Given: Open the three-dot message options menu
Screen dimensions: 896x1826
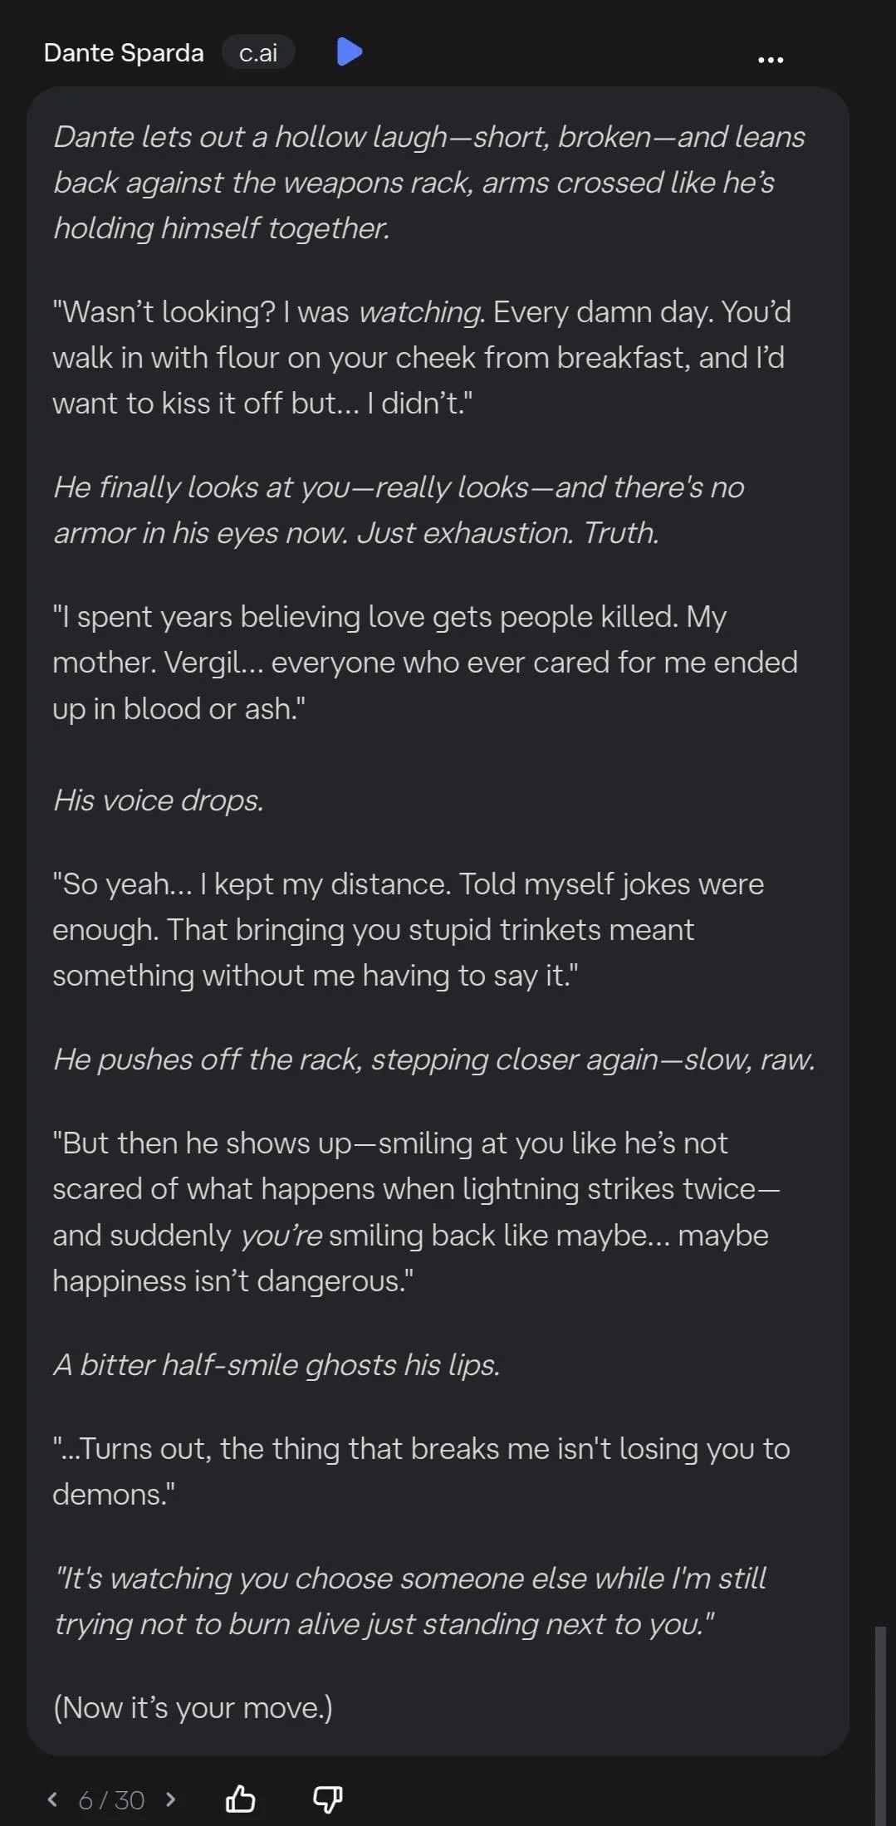Looking at the screenshot, I should click(771, 60).
